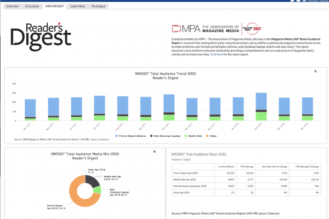Toggle Mobile Web legend series
The height and width of the screenshot is (219, 329).
pos(193,136)
